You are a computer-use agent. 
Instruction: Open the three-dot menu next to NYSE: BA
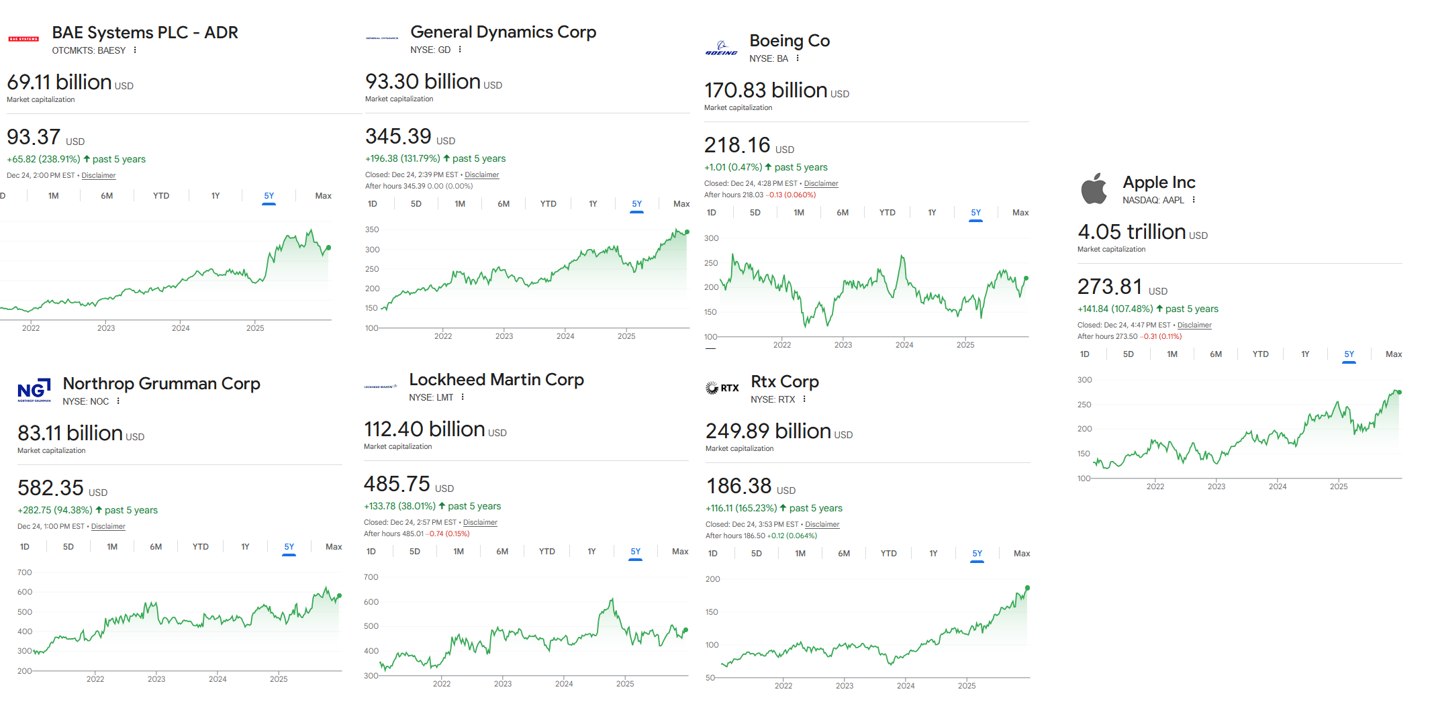click(x=798, y=58)
